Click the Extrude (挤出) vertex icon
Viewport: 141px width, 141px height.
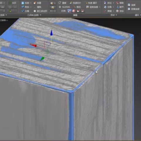(x=105, y=3)
